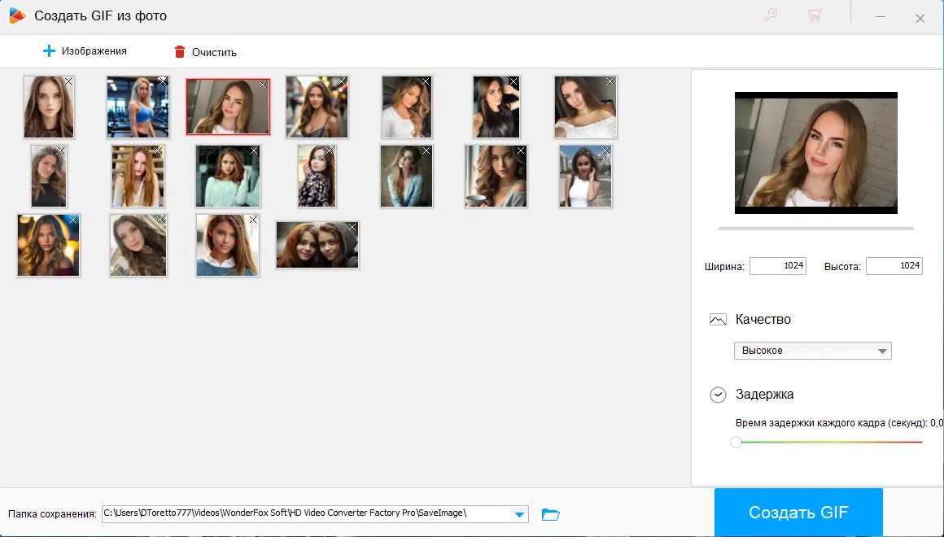This screenshot has height=537, width=944.
Task: Collapse the Delay section chevron
Action: (718, 395)
